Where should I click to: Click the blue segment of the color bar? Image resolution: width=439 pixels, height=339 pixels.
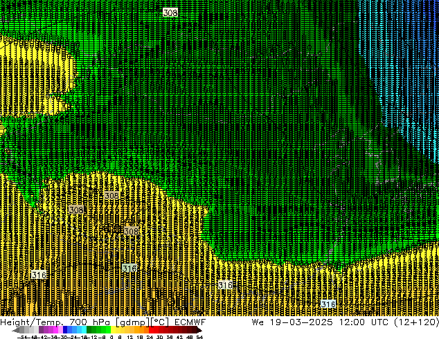point(68,331)
